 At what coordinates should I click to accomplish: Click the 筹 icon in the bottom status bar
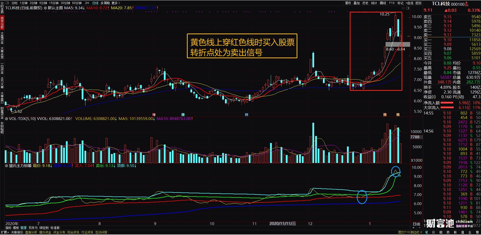477,232
